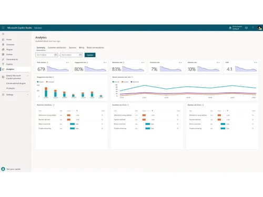Open the help question mark icon
The image size is (263, 197).
click(x=253, y=28)
